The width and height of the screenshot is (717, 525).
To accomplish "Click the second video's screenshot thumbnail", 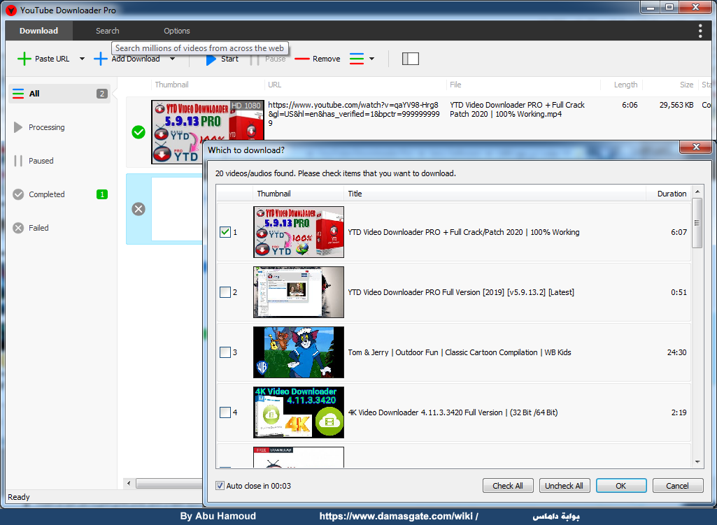I will click(x=299, y=292).
